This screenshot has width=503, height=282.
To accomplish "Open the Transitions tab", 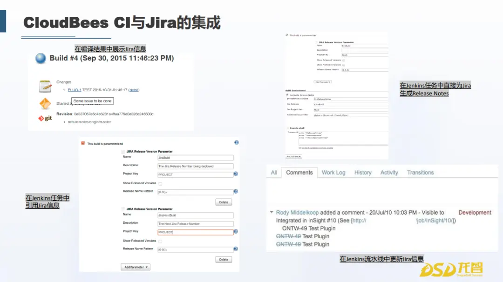I will pos(420,172).
